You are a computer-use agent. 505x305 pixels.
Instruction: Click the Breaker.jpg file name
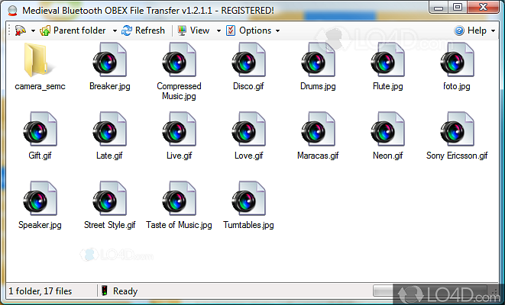110,86
